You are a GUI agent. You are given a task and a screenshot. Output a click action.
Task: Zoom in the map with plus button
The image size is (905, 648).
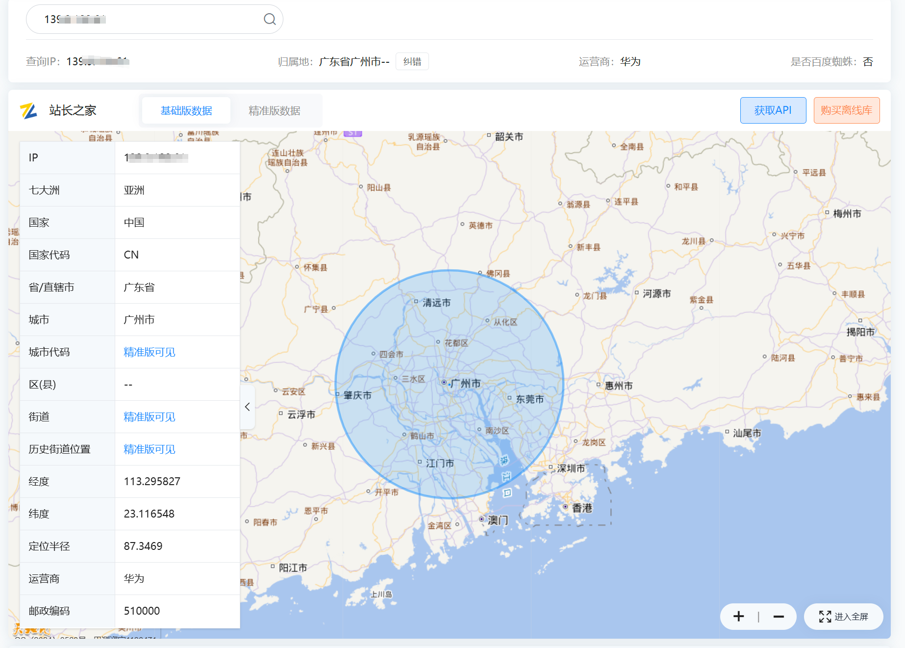point(738,617)
